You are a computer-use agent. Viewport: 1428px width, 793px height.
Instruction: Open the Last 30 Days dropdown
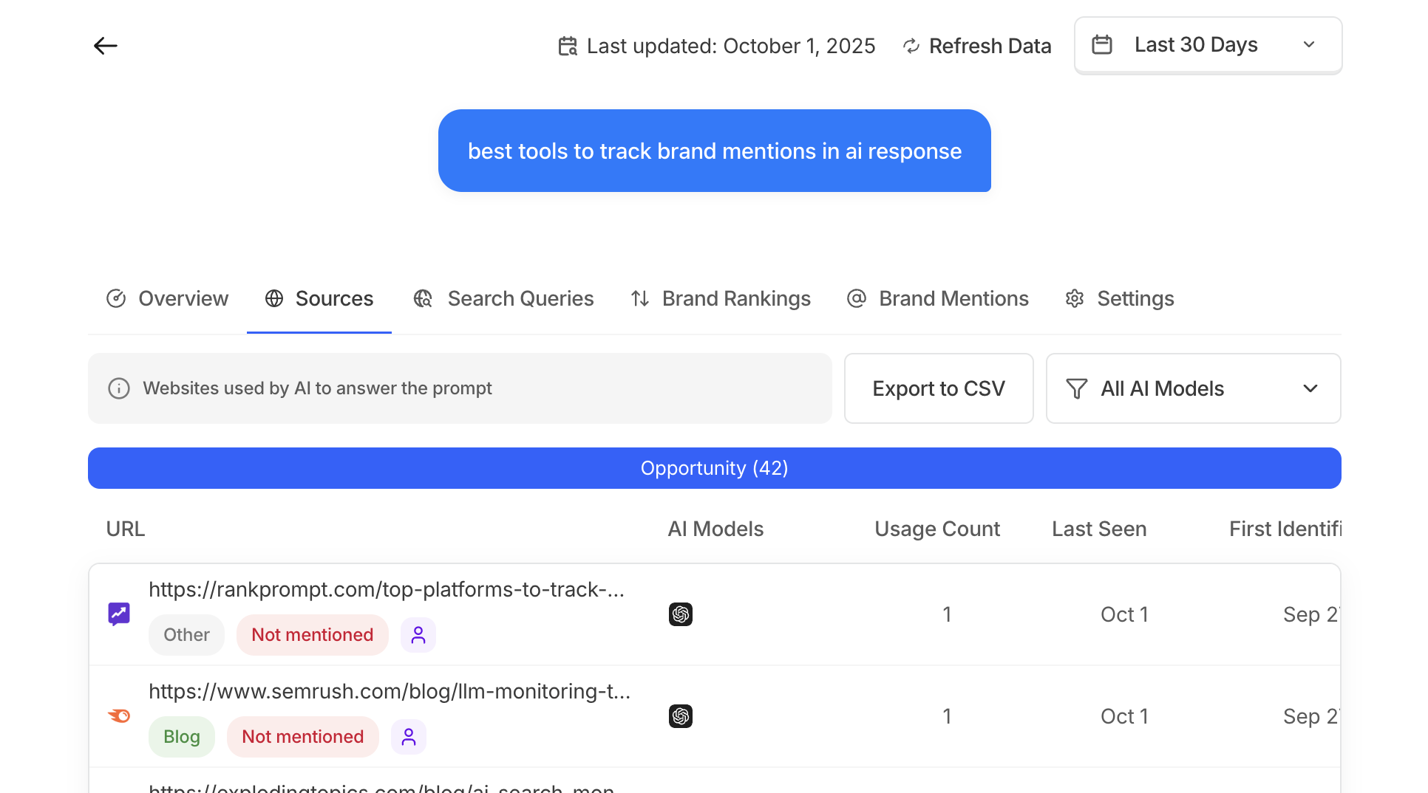coord(1208,45)
